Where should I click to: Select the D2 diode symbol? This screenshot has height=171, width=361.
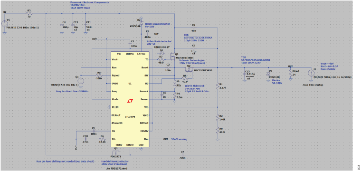click(x=141, y=22)
